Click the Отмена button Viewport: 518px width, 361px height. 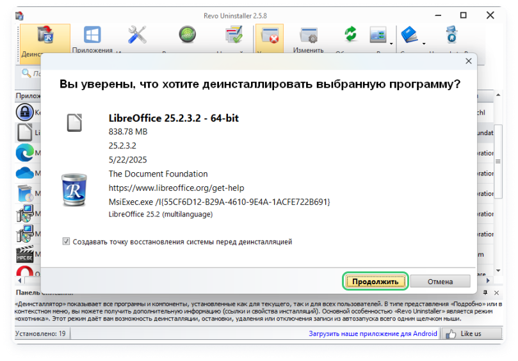(x=440, y=282)
